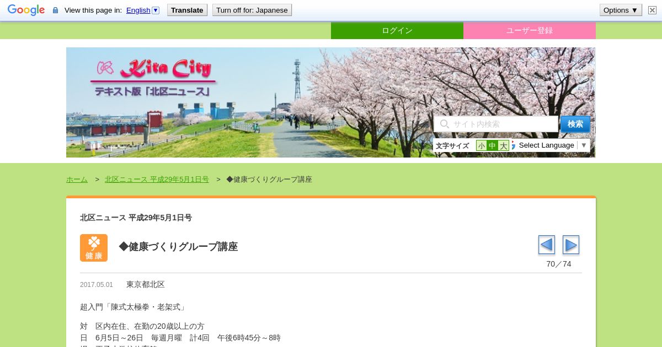Click the magnifier icon in search box

point(444,124)
